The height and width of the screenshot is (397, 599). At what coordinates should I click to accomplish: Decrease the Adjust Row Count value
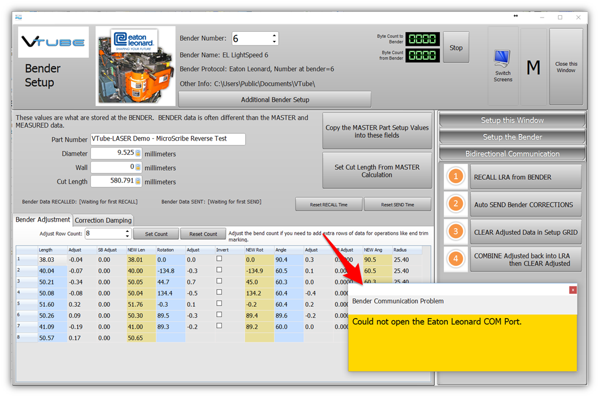tap(127, 236)
